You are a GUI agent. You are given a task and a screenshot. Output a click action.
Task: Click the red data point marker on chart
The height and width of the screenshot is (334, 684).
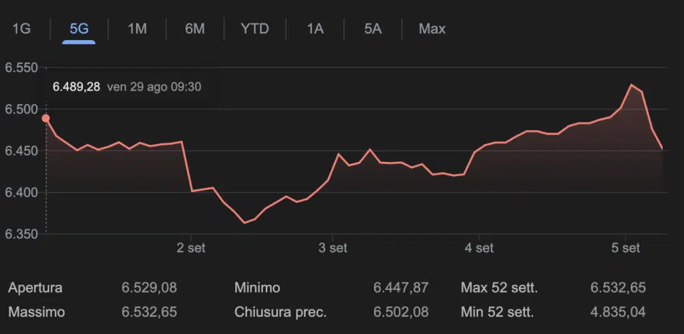(x=45, y=119)
